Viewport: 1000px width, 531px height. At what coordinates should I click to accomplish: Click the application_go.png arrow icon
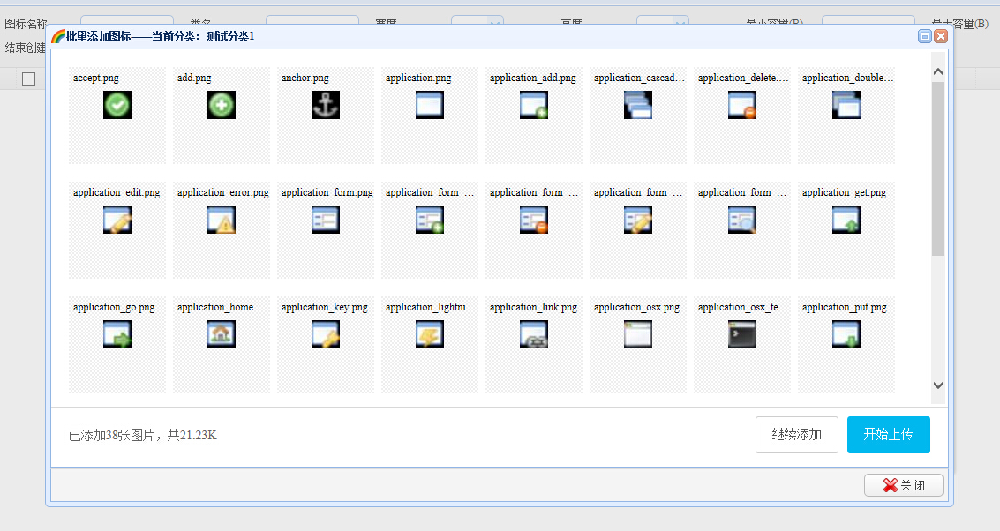tap(117, 334)
